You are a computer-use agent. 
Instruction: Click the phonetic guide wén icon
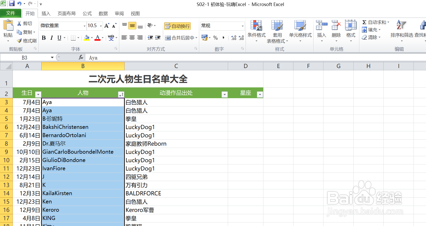pos(111,38)
